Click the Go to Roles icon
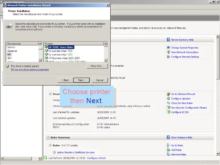 pyautogui.click(x=168, y=145)
